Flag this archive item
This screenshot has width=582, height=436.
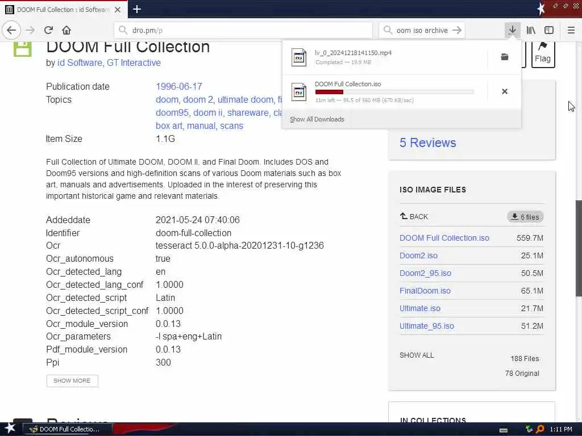[x=543, y=54]
